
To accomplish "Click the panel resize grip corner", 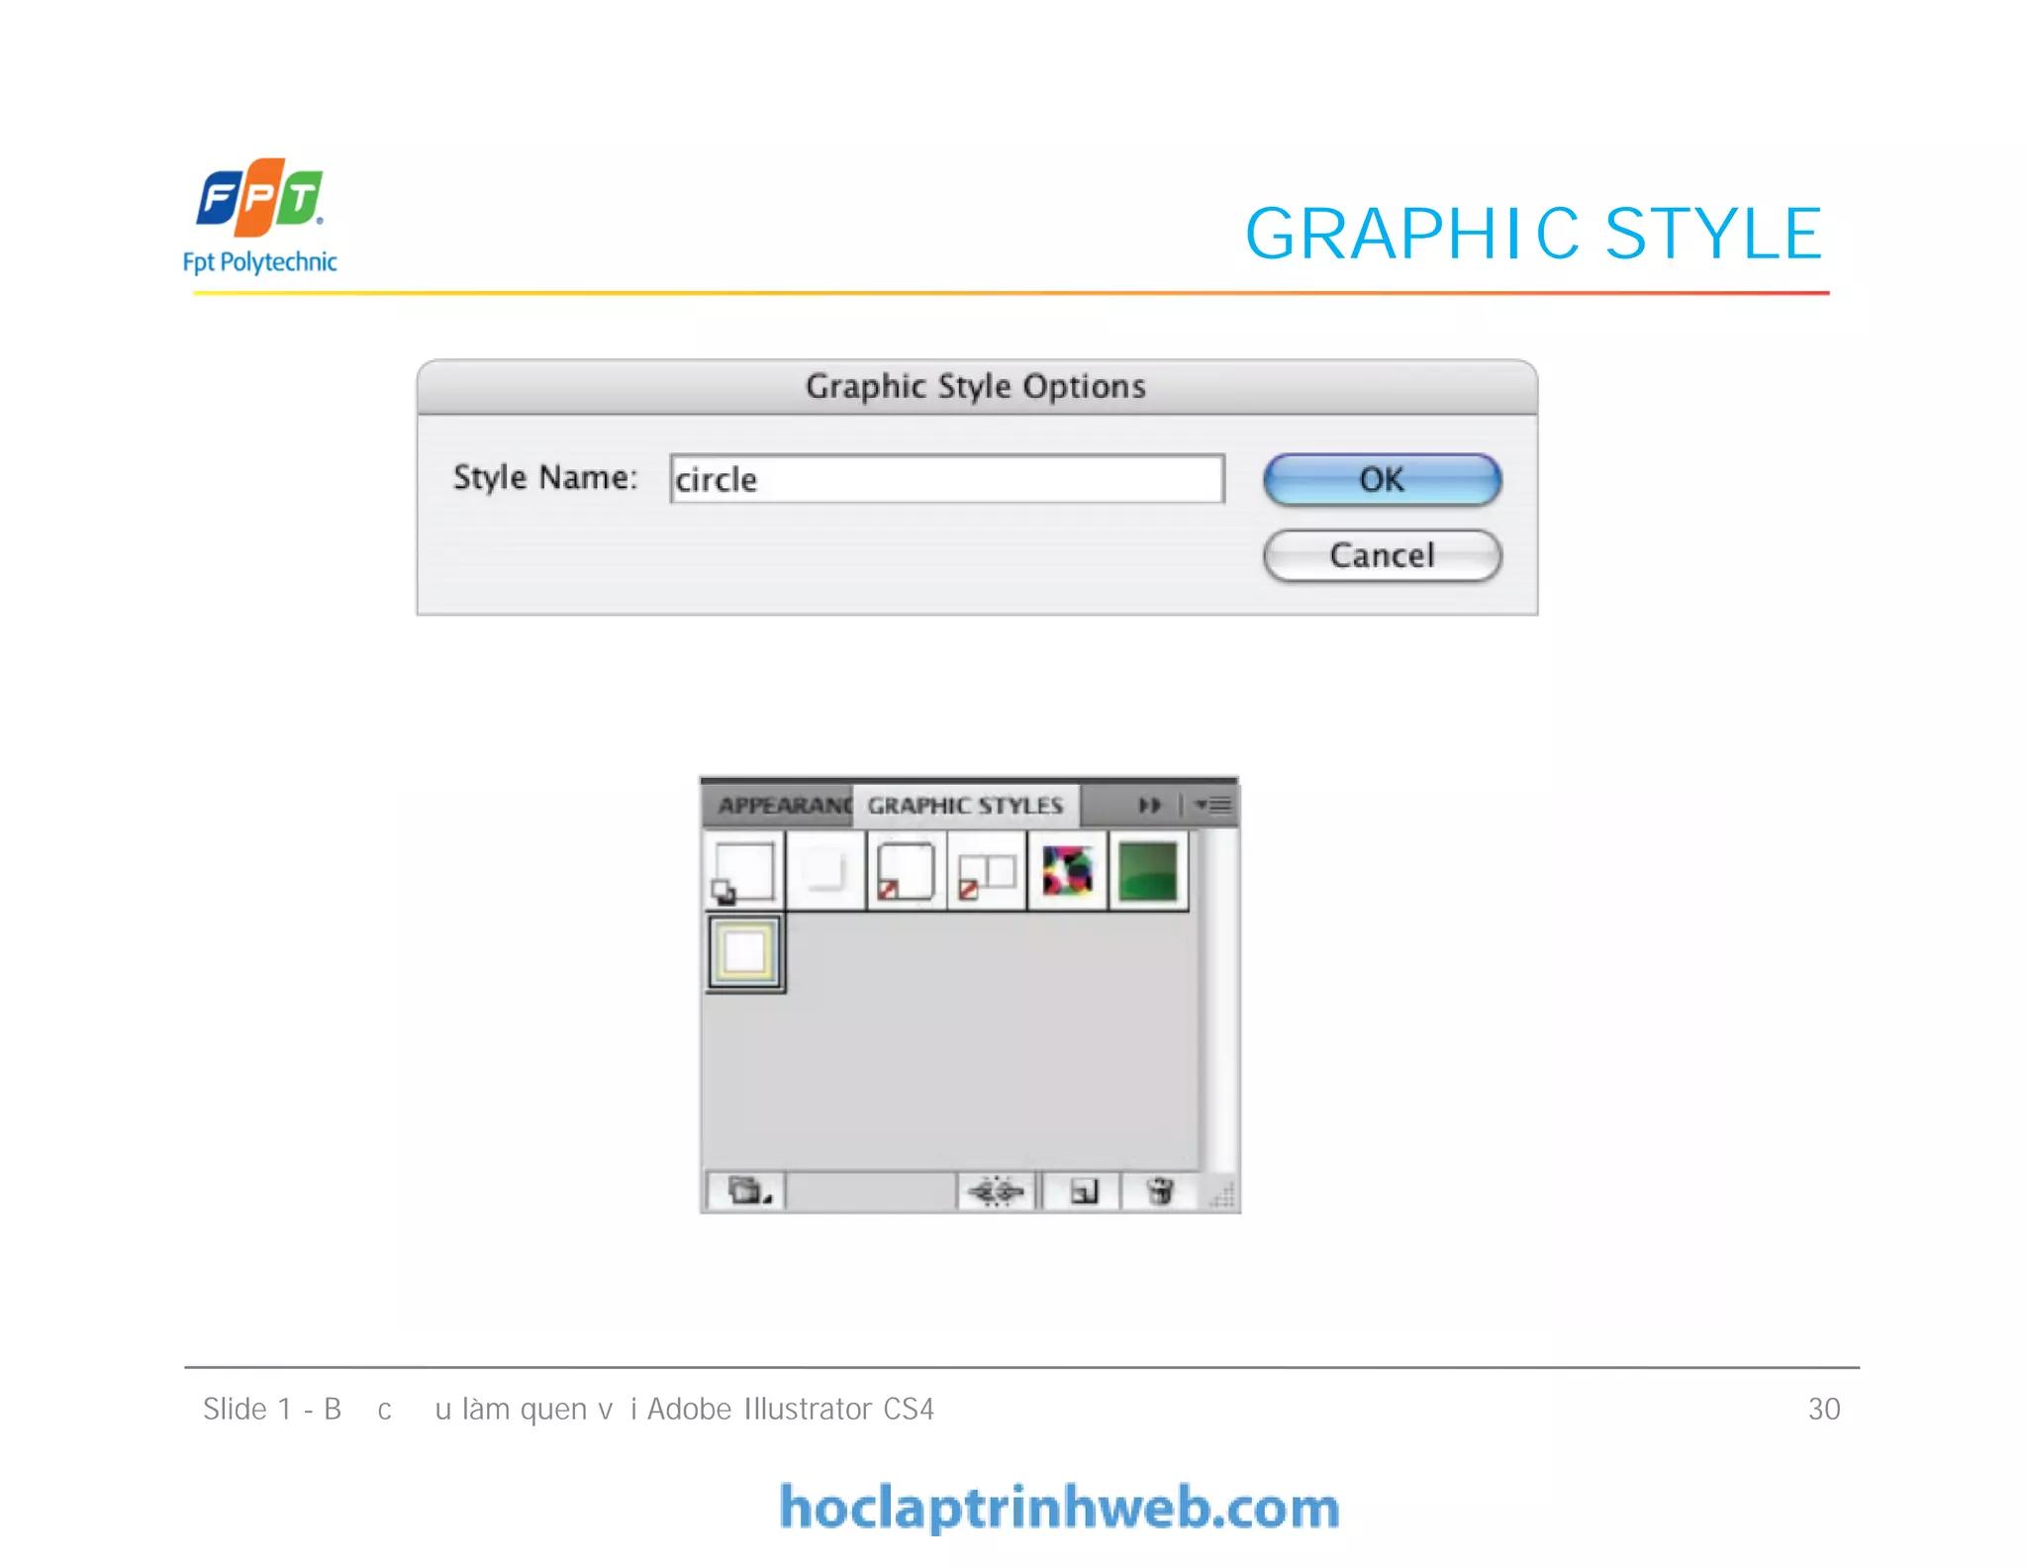I will point(1222,1195).
